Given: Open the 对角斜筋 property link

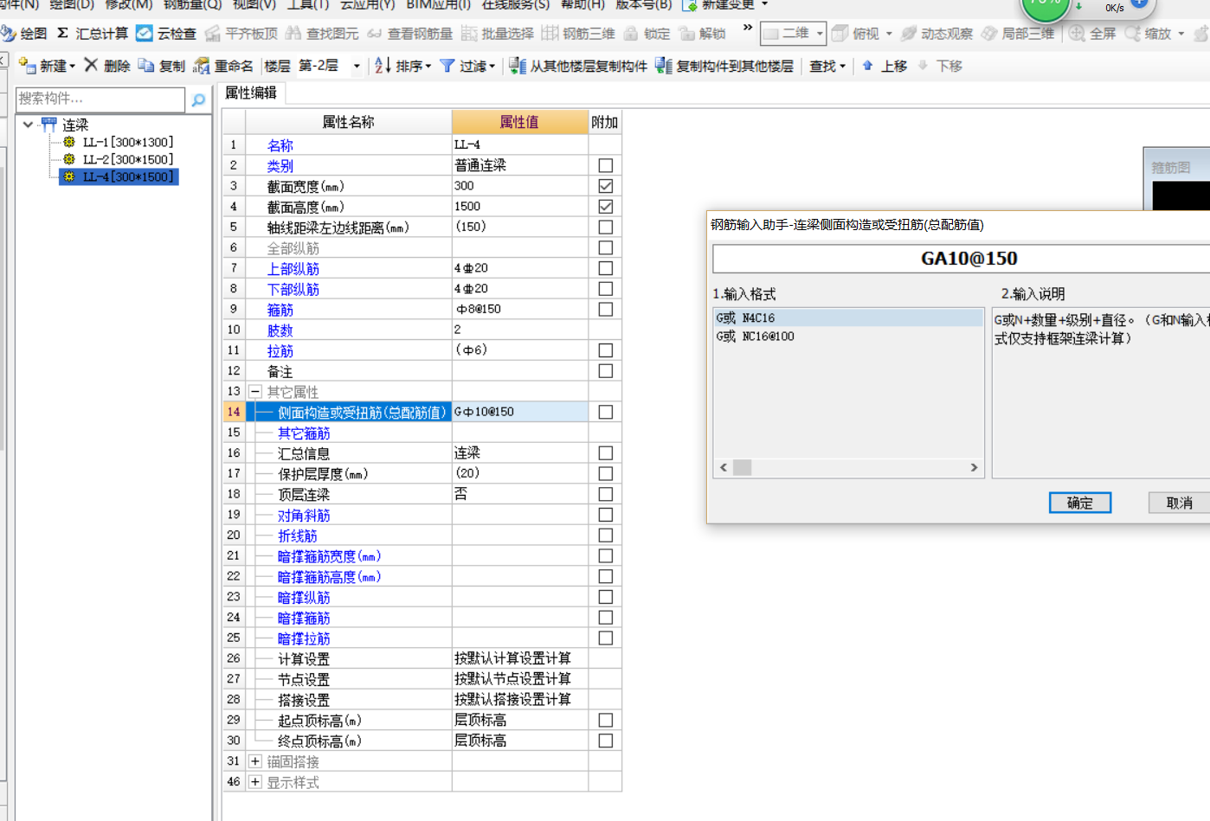Looking at the screenshot, I should tap(304, 516).
